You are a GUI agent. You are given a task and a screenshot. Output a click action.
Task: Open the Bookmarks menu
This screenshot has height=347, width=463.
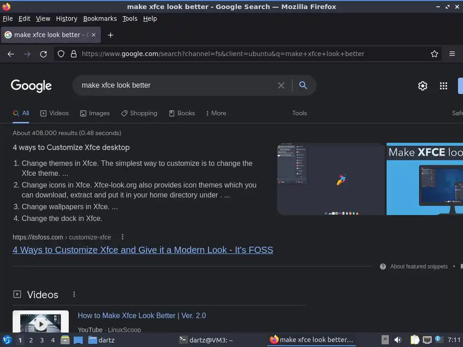pyautogui.click(x=100, y=19)
